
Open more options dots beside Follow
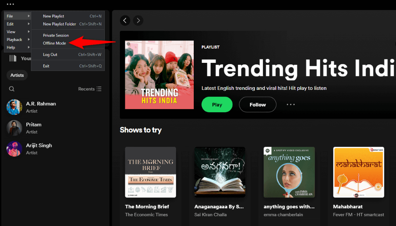point(290,105)
